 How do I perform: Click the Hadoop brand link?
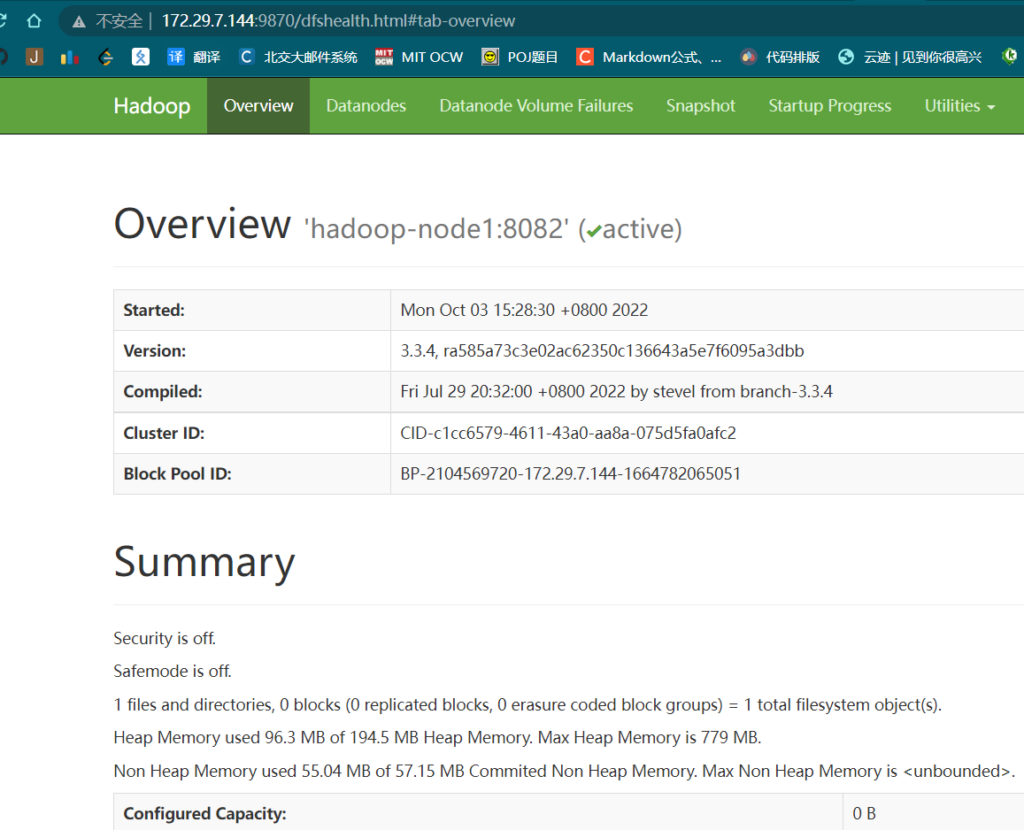coord(152,106)
